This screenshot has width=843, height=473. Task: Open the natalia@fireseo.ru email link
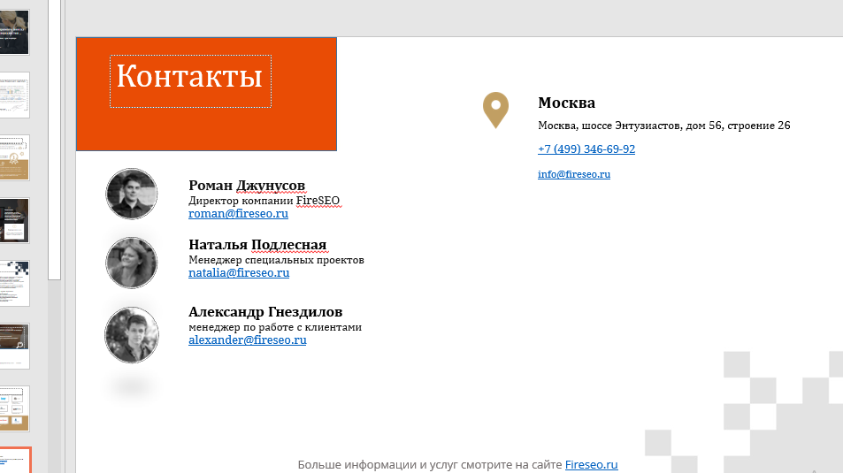pos(239,272)
